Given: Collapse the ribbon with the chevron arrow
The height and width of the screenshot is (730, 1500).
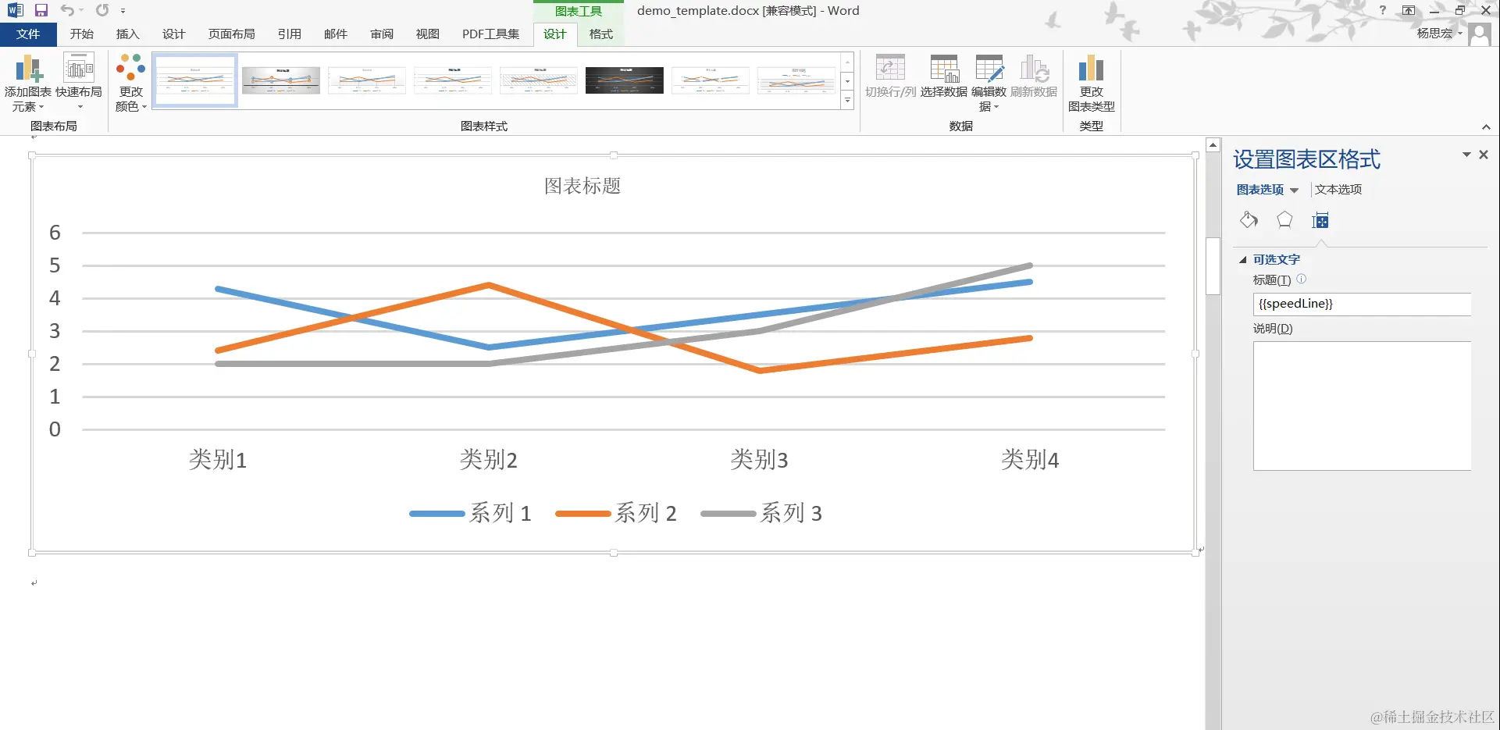Looking at the screenshot, I should click(x=1486, y=127).
